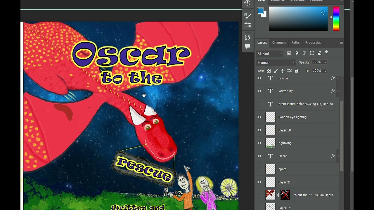The width and height of the screenshot is (374, 210).
Task: Toggle layer filtering on/off switch
Action: 326,52
